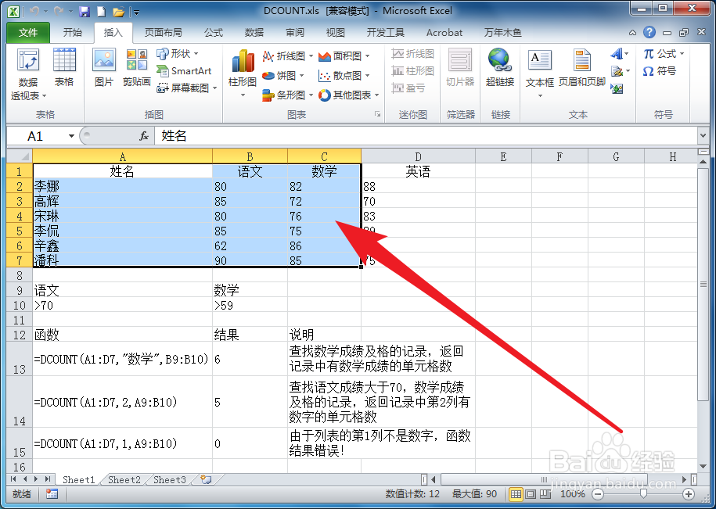The width and height of the screenshot is (716, 509).
Task: Insert a Symbol (符号)
Action: click(x=662, y=70)
